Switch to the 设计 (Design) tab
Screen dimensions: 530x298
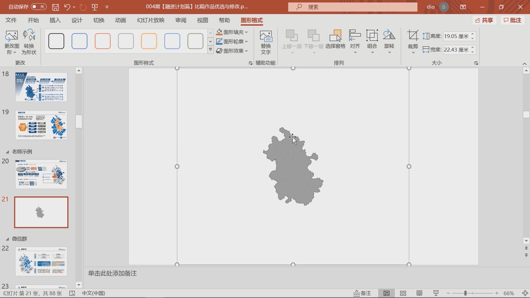pyautogui.click(x=77, y=20)
